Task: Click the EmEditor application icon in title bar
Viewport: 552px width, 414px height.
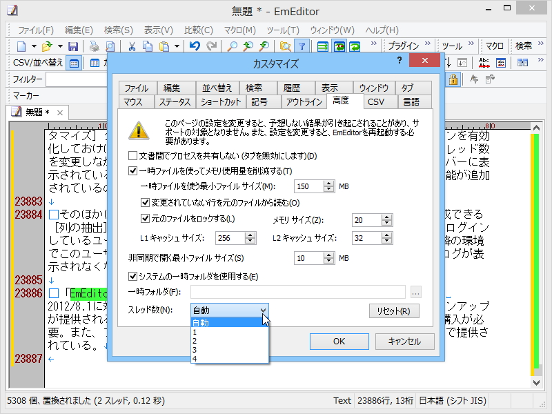Action: coord(12,10)
